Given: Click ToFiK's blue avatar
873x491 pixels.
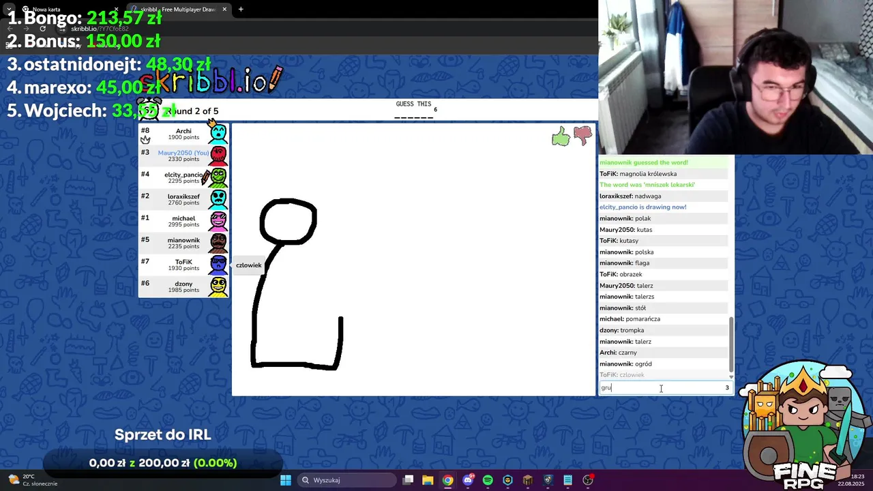Looking at the screenshot, I should pyautogui.click(x=218, y=265).
